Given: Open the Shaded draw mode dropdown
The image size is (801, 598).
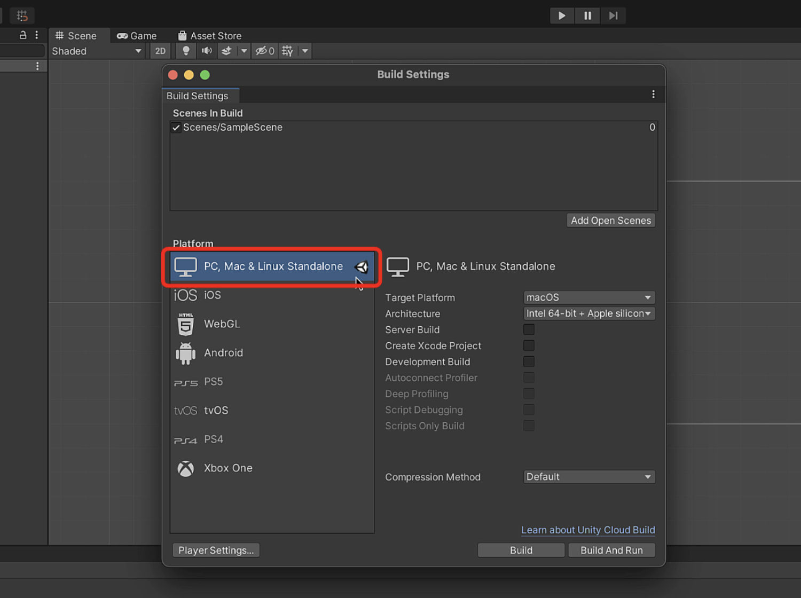Looking at the screenshot, I should pos(96,51).
